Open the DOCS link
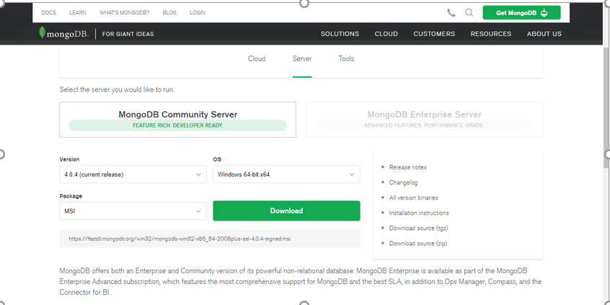This screenshot has width=610, height=305. [x=48, y=12]
